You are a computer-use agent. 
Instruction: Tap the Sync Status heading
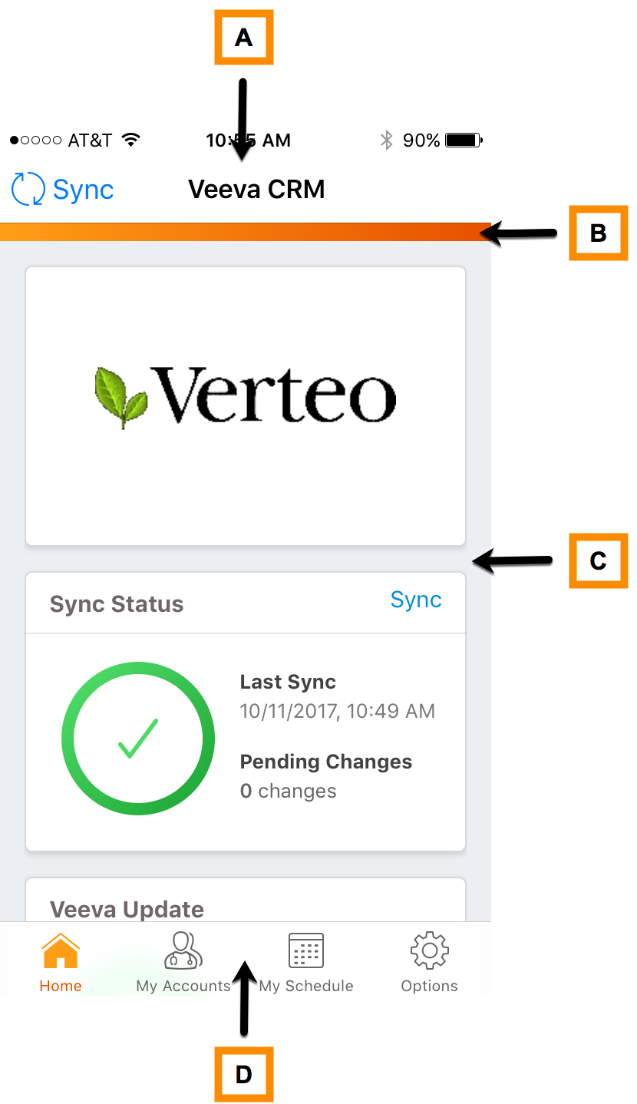(117, 604)
